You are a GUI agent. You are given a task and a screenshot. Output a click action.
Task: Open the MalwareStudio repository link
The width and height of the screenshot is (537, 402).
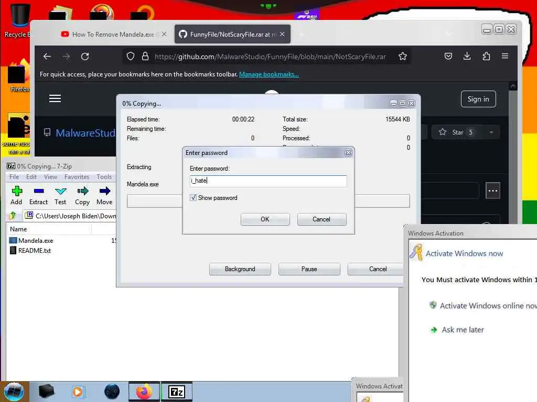pos(85,132)
